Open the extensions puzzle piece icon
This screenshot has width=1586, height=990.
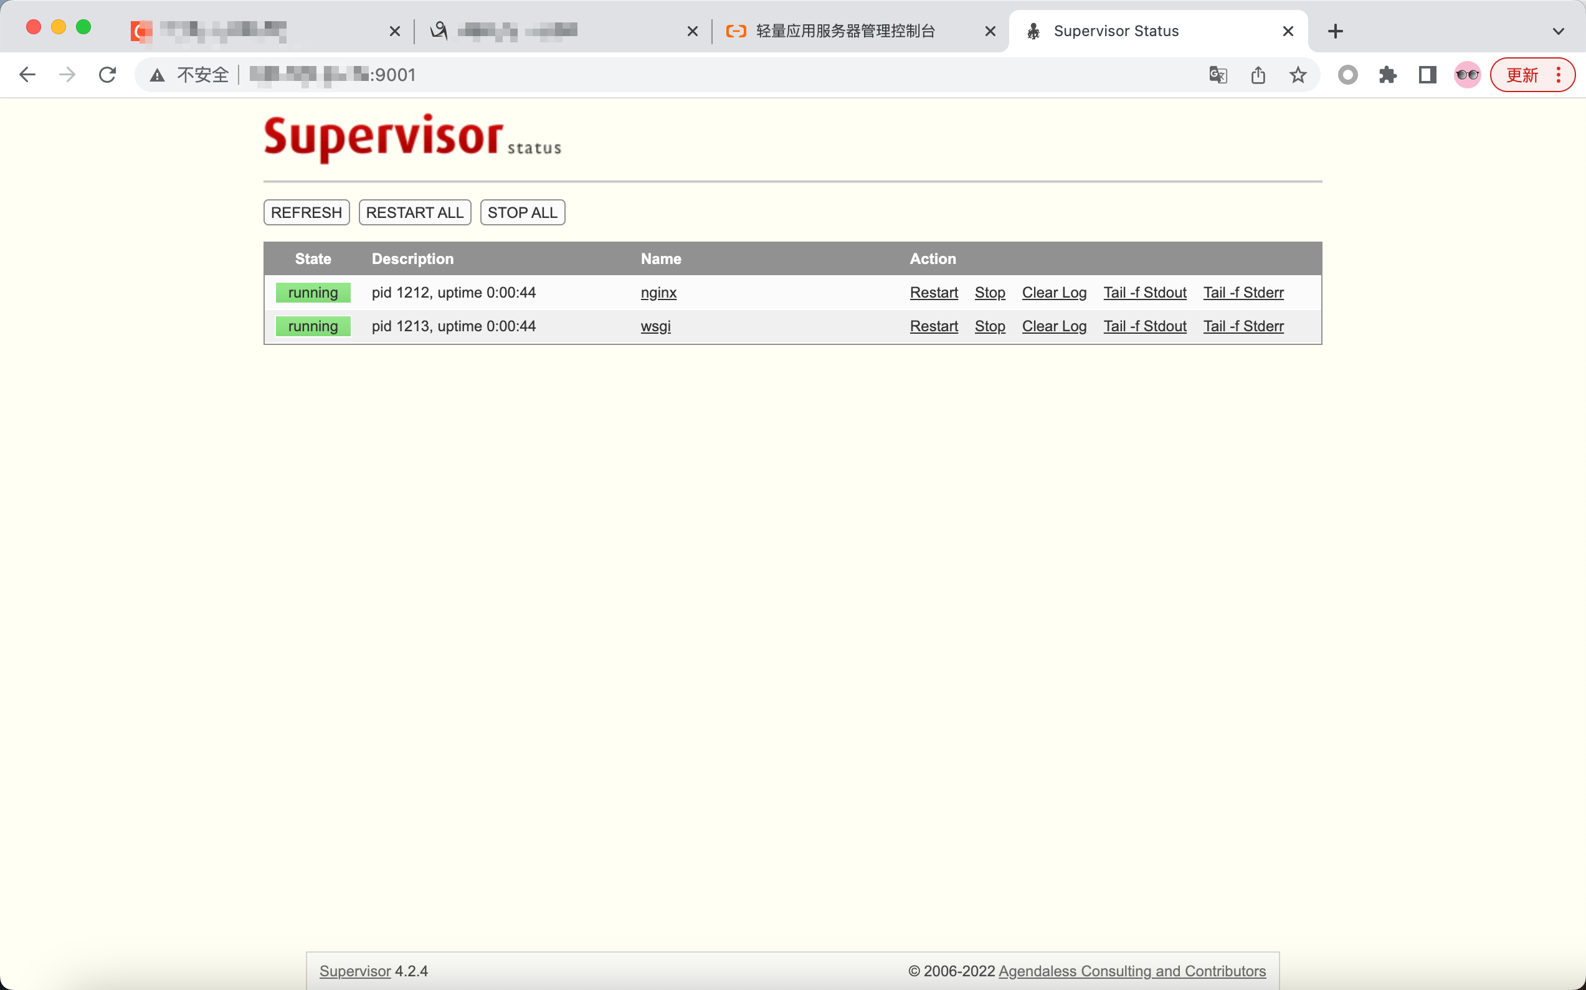click(1387, 75)
